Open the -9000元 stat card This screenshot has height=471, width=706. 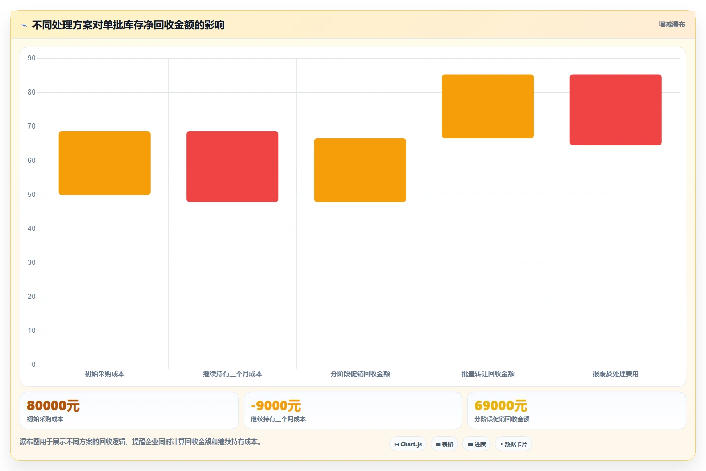coord(353,411)
